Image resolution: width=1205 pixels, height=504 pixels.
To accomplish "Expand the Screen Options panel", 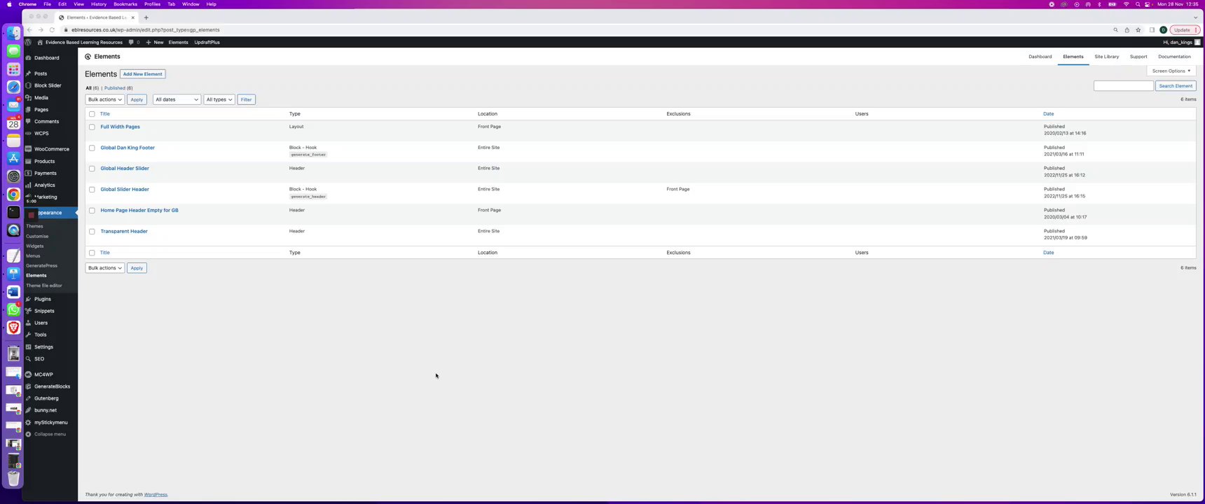I will 1171,71.
